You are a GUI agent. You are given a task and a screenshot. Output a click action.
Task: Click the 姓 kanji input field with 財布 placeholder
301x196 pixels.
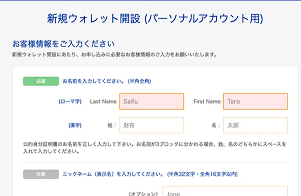click(x=152, y=125)
